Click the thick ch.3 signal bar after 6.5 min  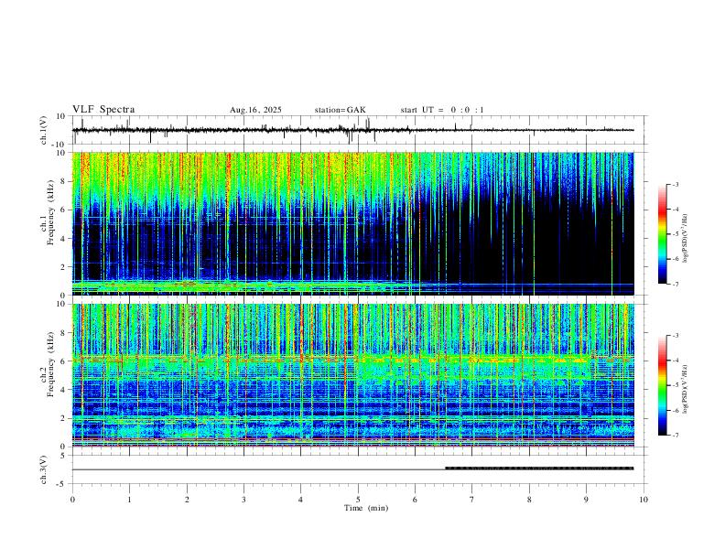(539, 468)
